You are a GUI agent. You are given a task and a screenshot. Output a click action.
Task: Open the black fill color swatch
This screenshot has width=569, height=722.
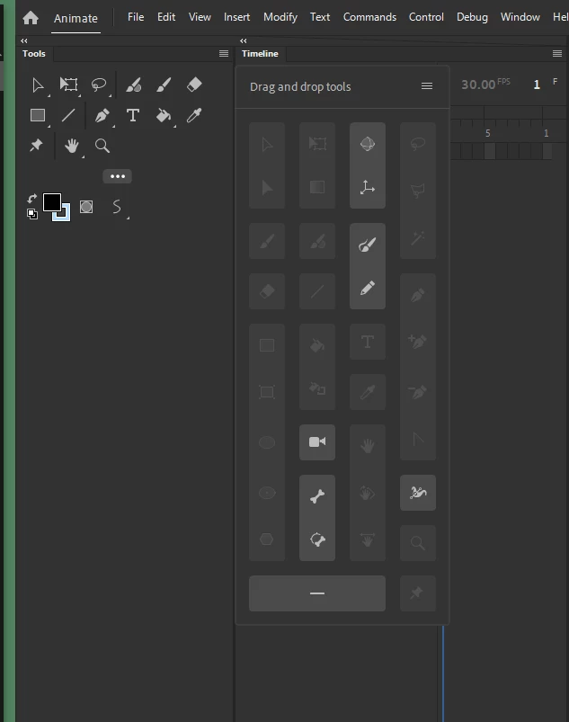(51, 202)
